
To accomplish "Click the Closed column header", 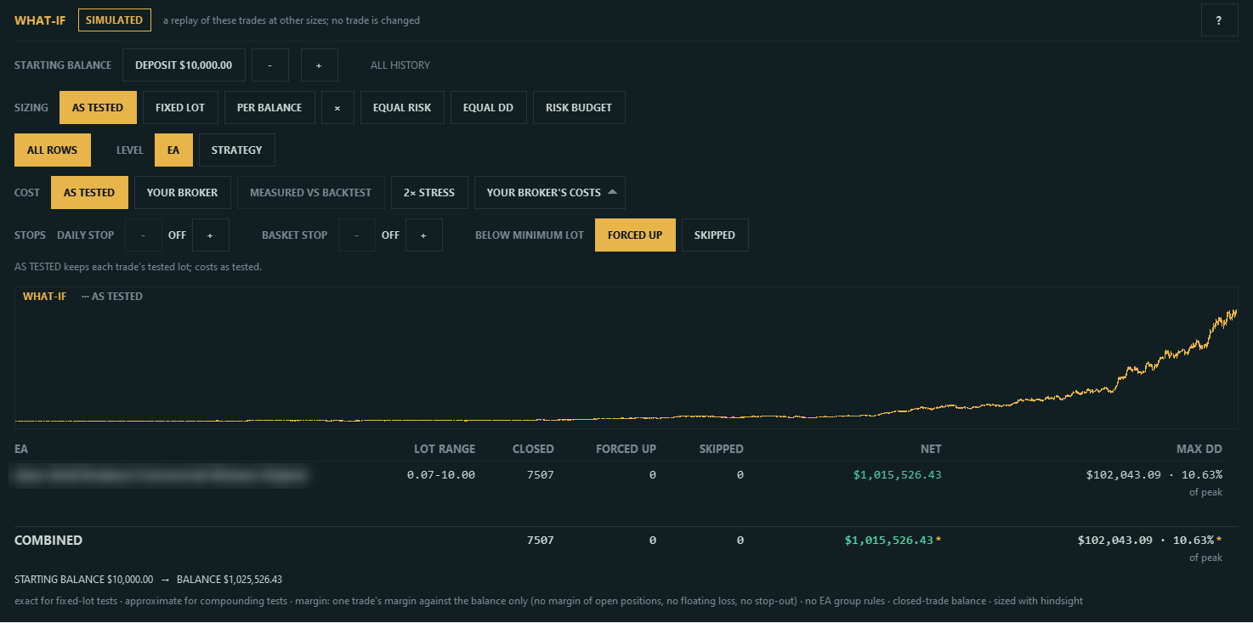I will coord(533,449).
